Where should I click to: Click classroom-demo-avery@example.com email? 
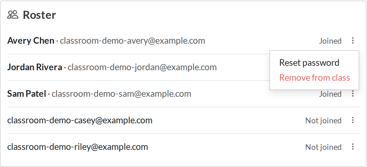[132, 41]
